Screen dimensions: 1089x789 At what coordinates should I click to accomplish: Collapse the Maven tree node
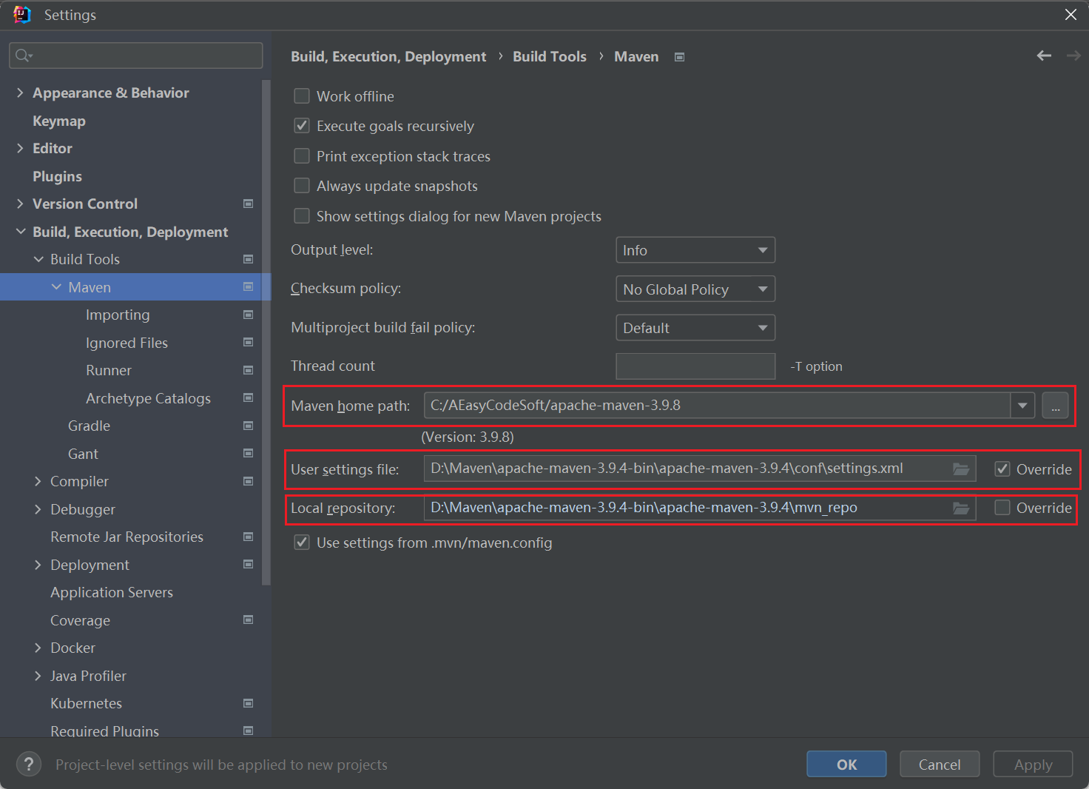pos(56,287)
